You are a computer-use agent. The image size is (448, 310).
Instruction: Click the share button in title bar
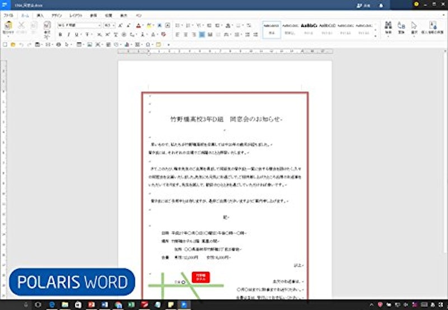tap(363, 6)
